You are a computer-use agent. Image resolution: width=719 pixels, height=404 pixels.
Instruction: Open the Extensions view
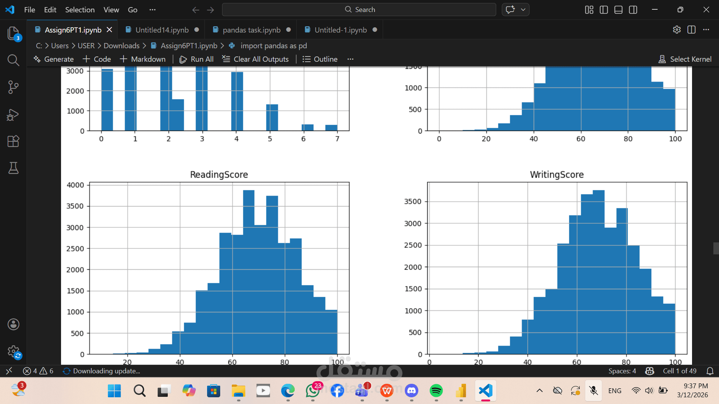(x=13, y=141)
